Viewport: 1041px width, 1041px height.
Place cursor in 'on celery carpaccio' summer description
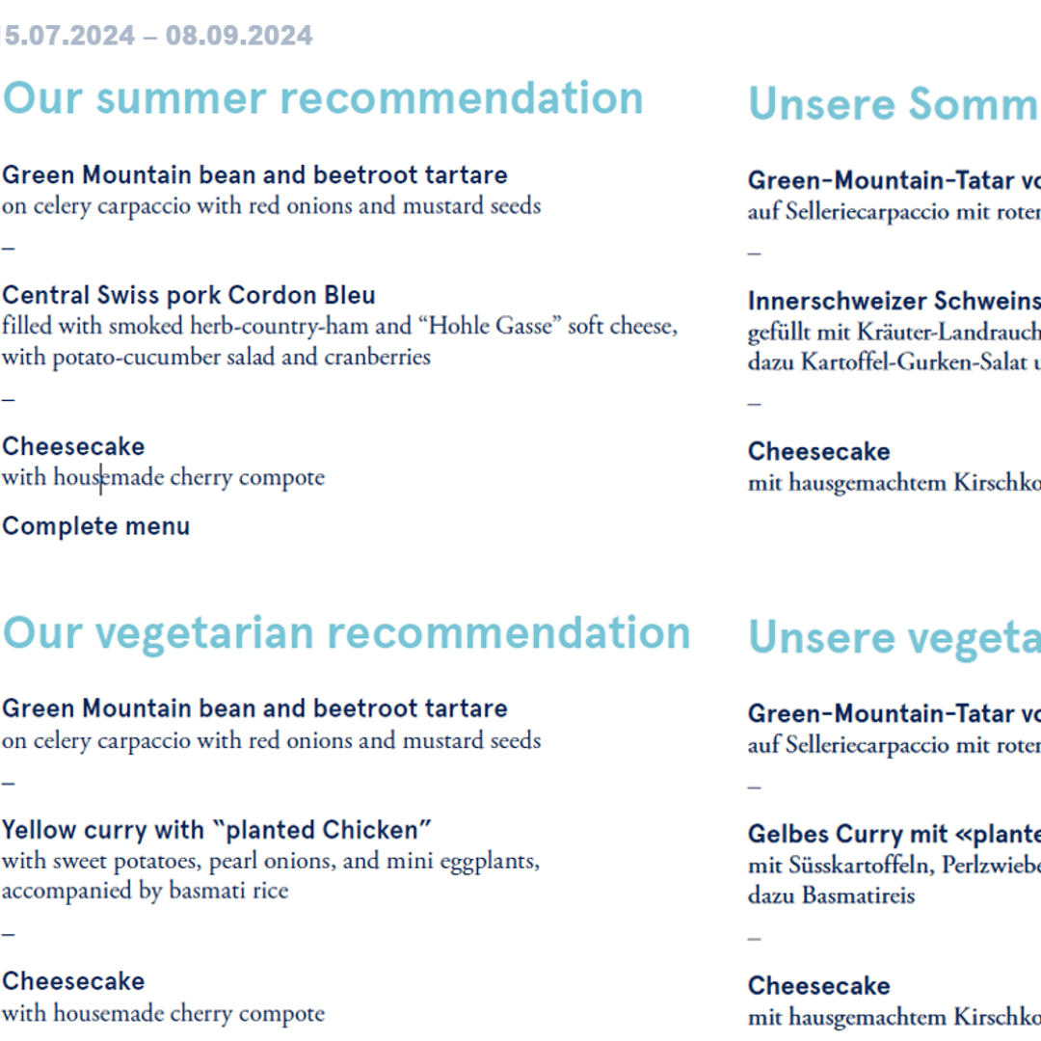[272, 206]
